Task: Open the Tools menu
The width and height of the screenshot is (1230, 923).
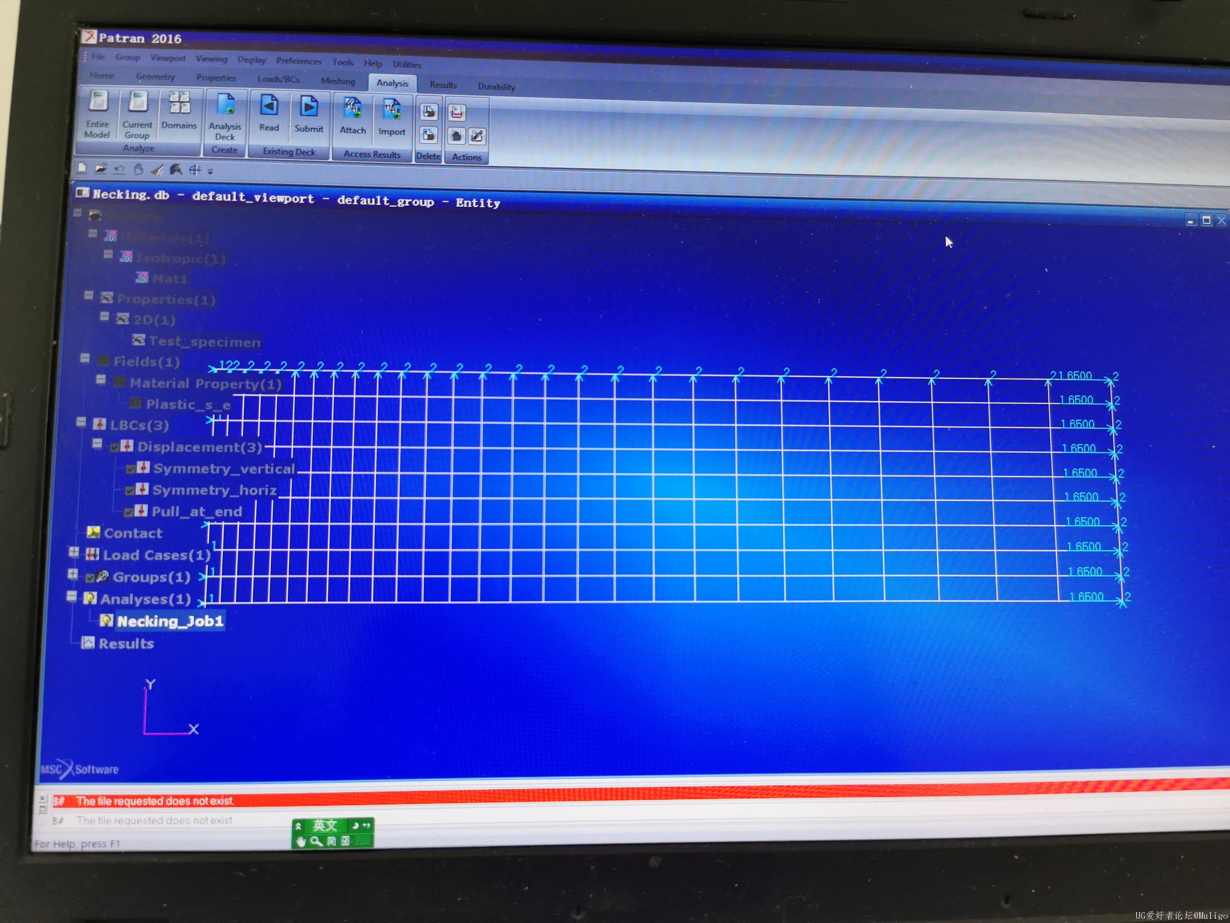Action: click(x=343, y=62)
